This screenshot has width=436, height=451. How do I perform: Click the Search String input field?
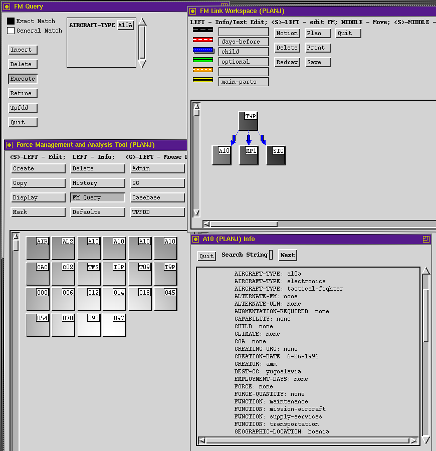pos(271,255)
